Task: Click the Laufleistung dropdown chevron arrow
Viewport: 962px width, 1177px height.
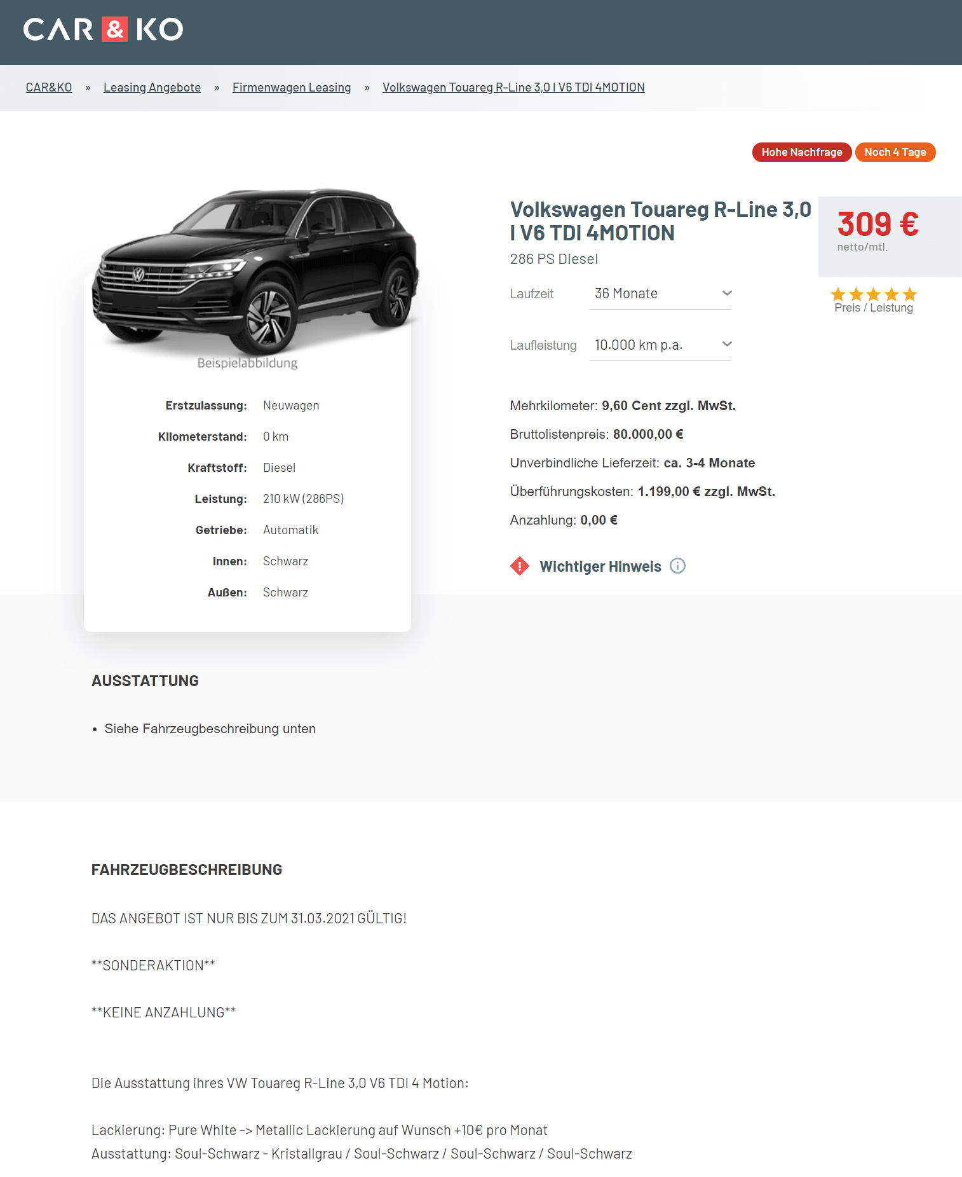Action: 727,344
